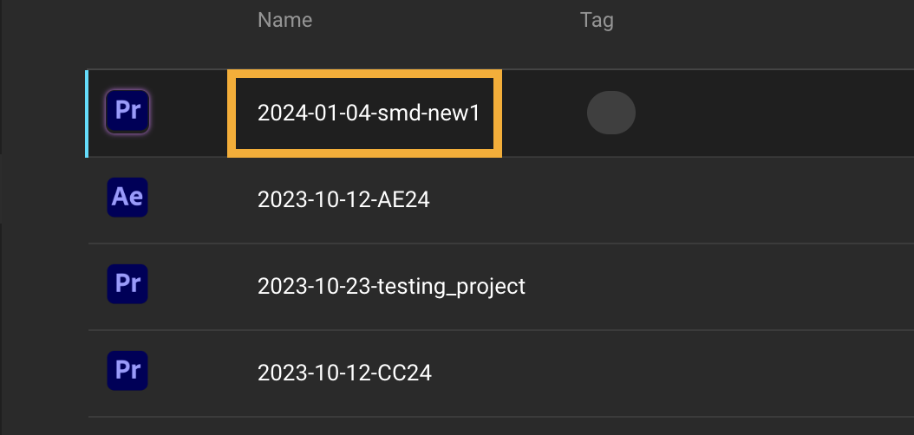The height and width of the screenshot is (435, 914).
Task: Click the empty Tag cell of 2023-10-23-testing_project
Action: coord(611,287)
